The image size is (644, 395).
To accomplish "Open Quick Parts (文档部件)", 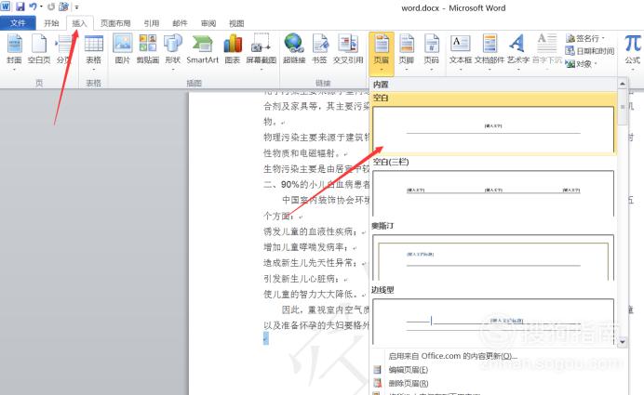I will point(490,49).
